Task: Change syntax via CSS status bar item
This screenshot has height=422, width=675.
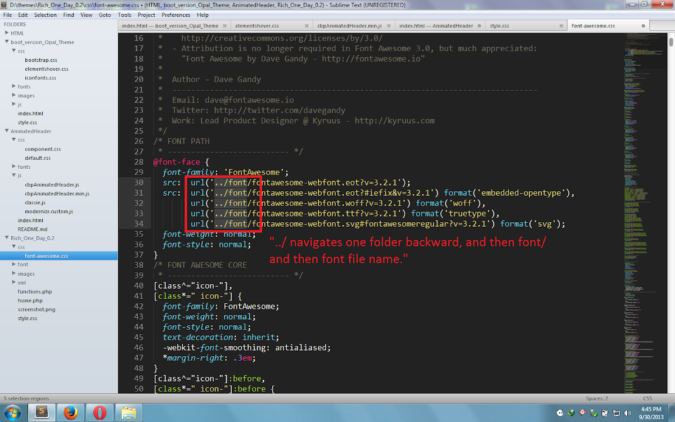Action: coord(647,398)
